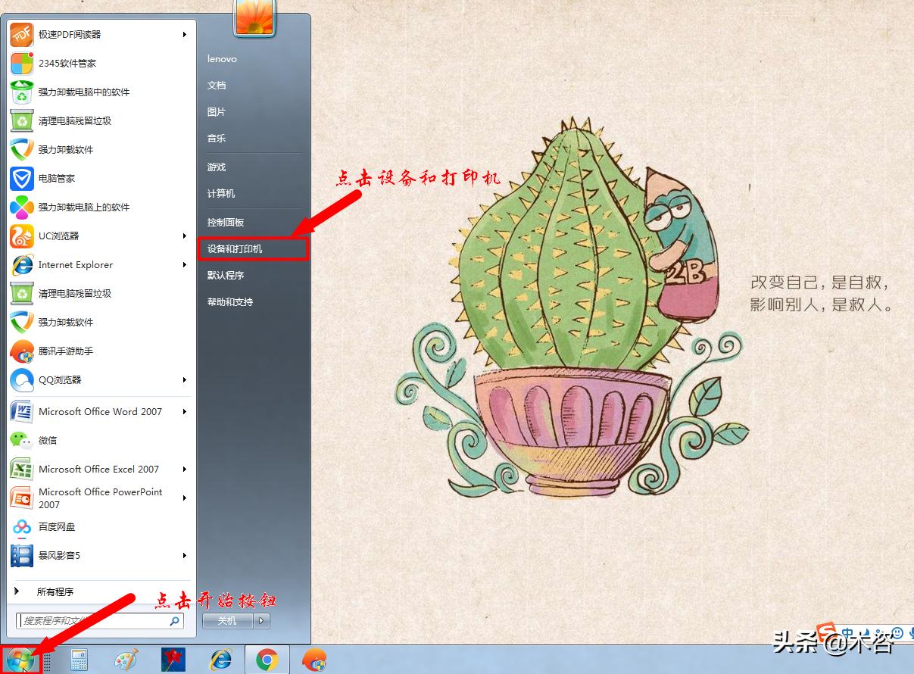914x674 pixels.
Task: Open the lenovo user profile link
Action: [220, 58]
